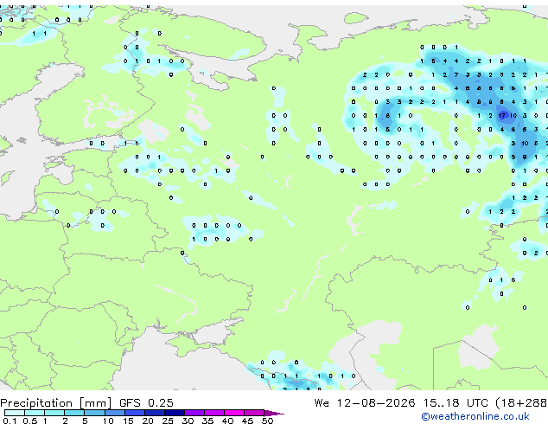The image size is (548, 424).
Task: Select the 40–45 mm magenta legend swatch
Action: [234, 413]
